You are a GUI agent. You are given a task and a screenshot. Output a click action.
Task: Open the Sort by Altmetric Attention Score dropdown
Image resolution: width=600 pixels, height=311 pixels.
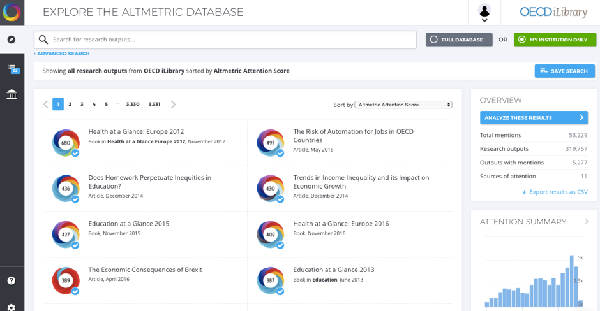[403, 105]
